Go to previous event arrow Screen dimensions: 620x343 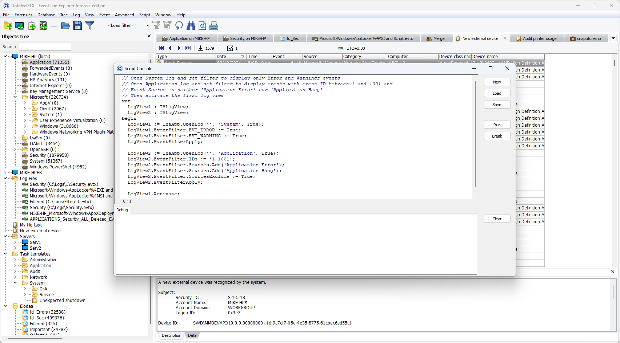click(170, 48)
